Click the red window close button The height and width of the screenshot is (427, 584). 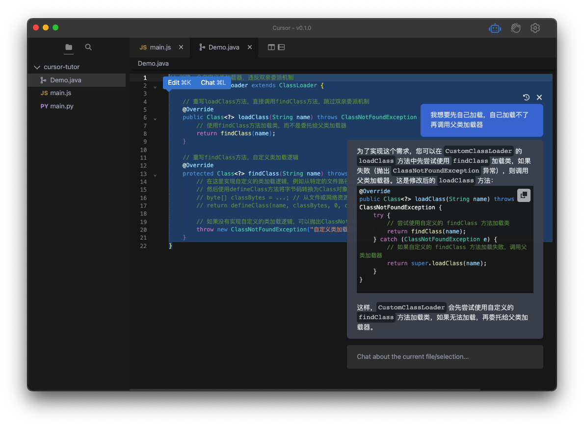point(36,27)
